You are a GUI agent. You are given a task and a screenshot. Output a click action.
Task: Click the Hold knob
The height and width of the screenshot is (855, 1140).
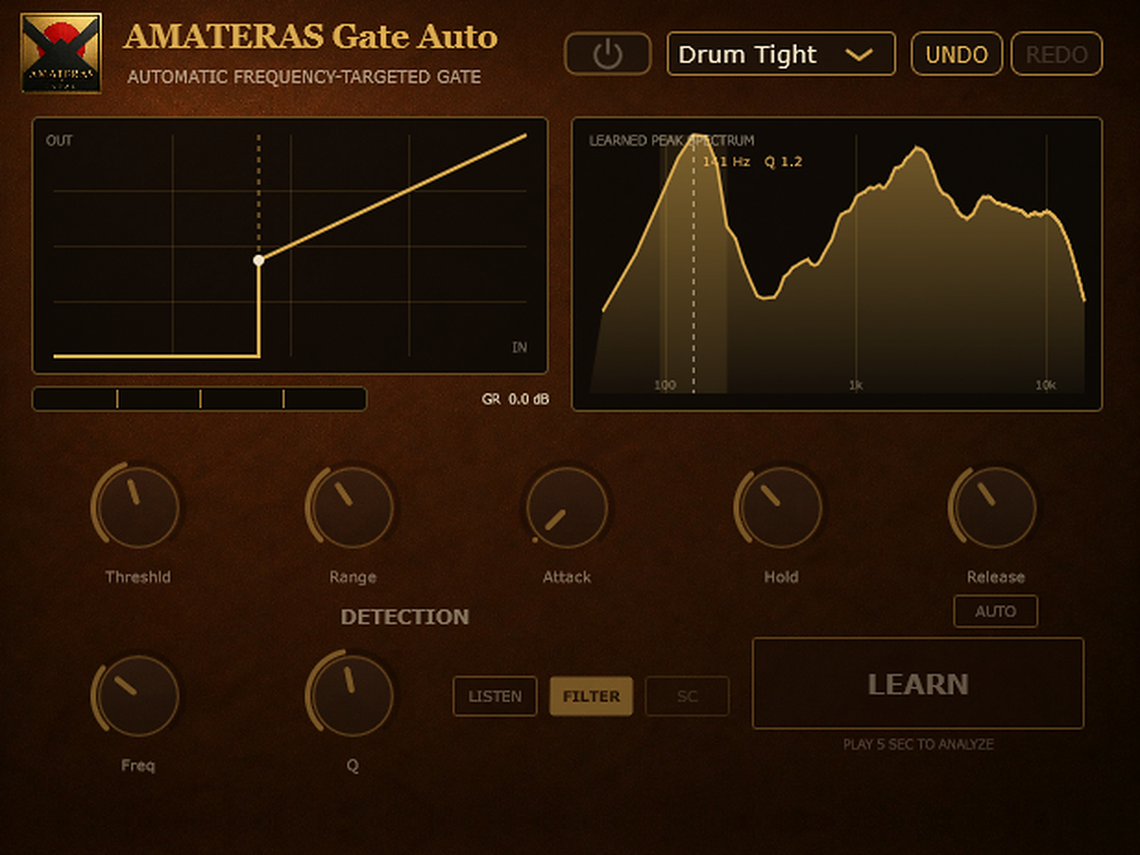click(781, 507)
